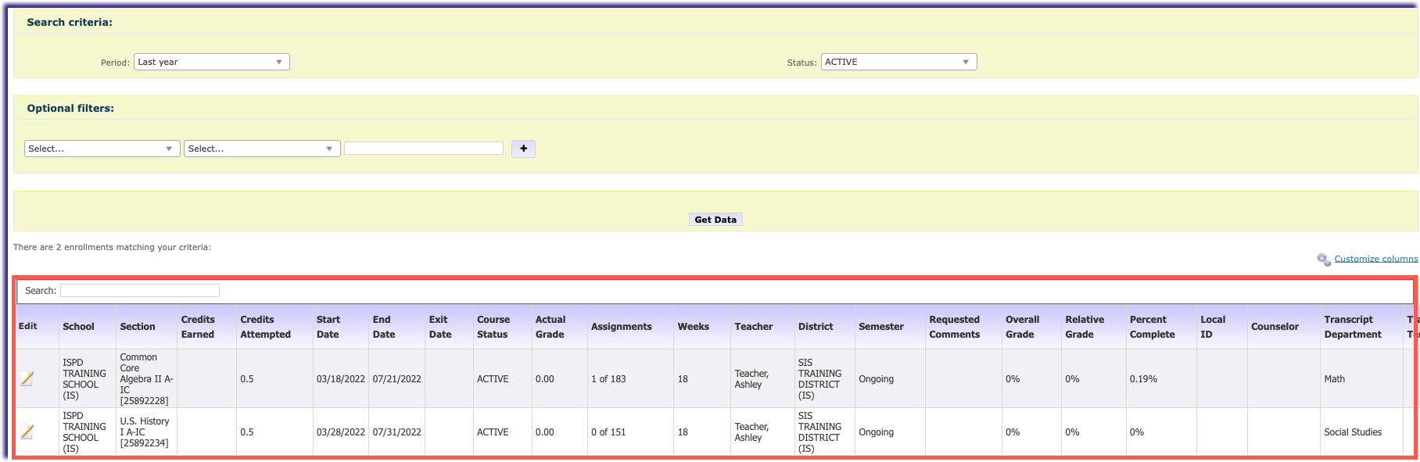Click percent complete value 0.19%
This screenshot has height=462, width=1420.
1143,379
